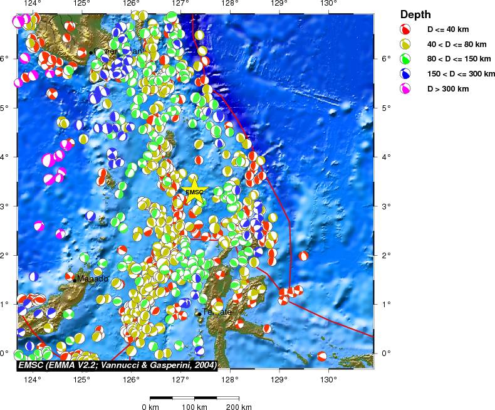Click the 124° longitude label on the bottom axis
This screenshot has width=495, height=410.
pos(33,378)
